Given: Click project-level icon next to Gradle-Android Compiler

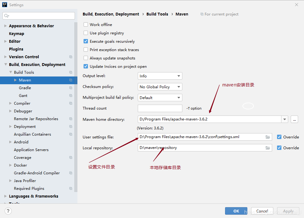Looking at the screenshot, I should point(71,173).
